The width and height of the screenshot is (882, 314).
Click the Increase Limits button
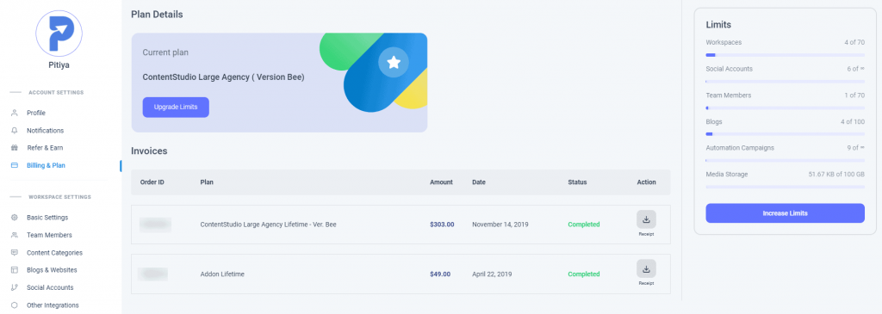(x=785, y=213)
